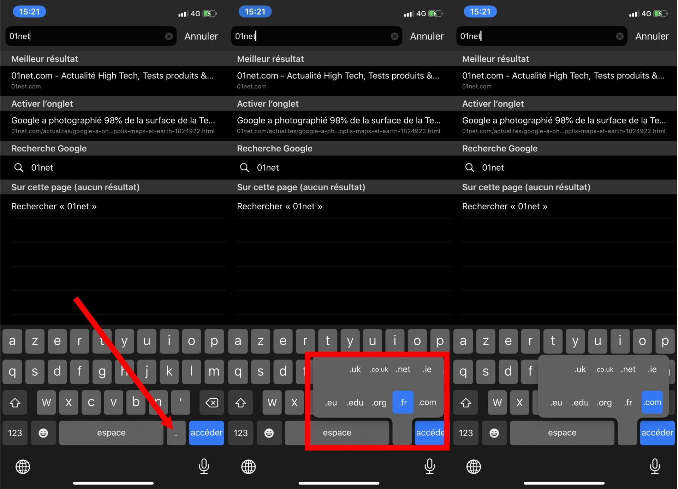Screen dimensions: 678x489
Task: Activate Google a photographié tab in left screen
Action: pyautogui.click(x=113, y=125)
